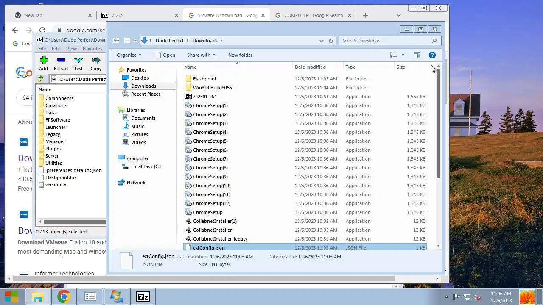
Task: Open 7-Zip File menu
Action: tap(42, 49)
